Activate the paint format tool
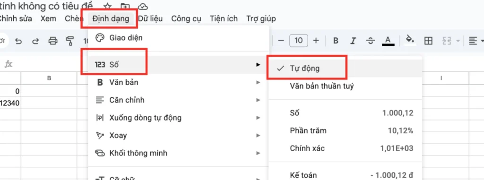Viewport: 484px width, 180px height. [x=70, y=41]
